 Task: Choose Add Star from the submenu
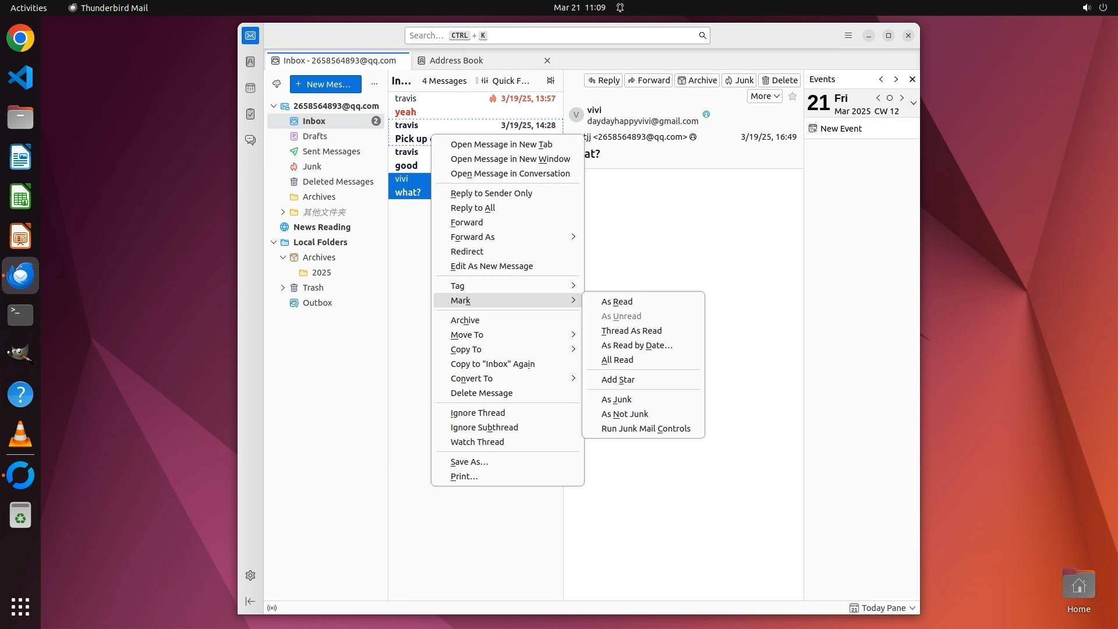coord(618,380)
